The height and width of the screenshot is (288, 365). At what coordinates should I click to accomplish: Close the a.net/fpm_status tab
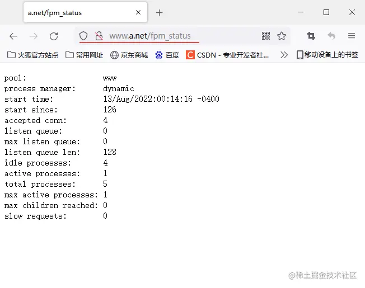click(138, 12)
